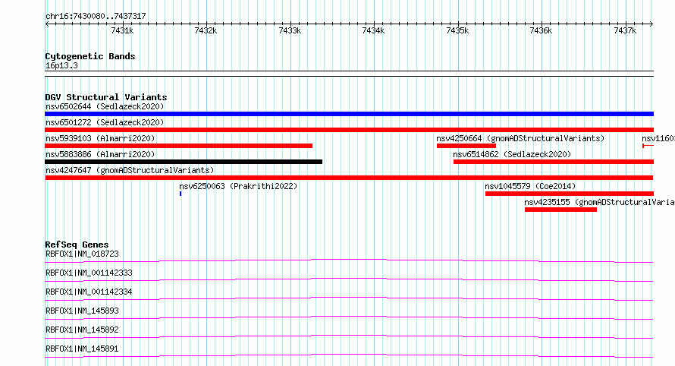Viewport: 675px width, 366px height.
Task: Click the Cytogenetic Bands track title
Action: pyautogui.click(x=90, y=56)
